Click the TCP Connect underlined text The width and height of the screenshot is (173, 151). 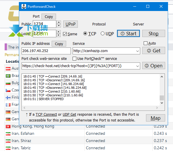point(46,115)
